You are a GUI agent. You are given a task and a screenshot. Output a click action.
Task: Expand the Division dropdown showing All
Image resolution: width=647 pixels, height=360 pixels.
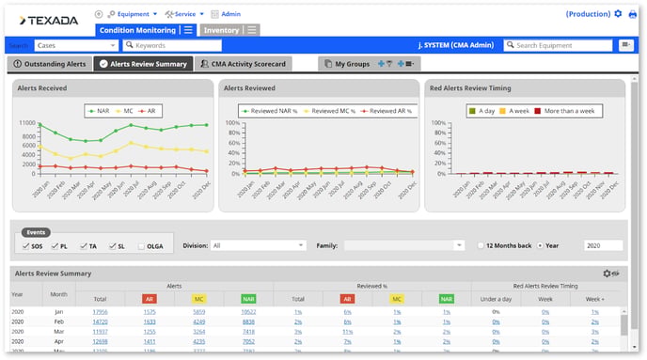point(259,245)
